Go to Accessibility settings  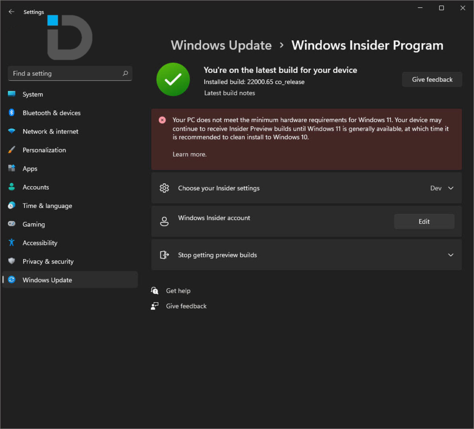click(70, 243)
